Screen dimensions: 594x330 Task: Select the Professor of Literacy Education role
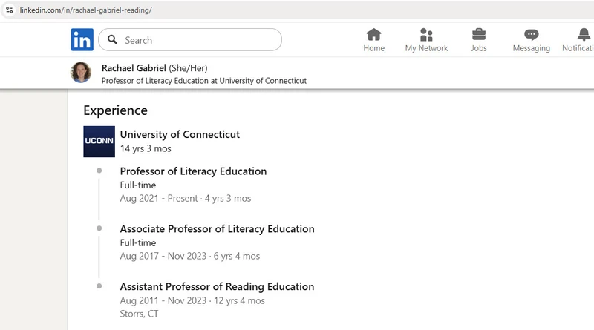click(193, 171)
